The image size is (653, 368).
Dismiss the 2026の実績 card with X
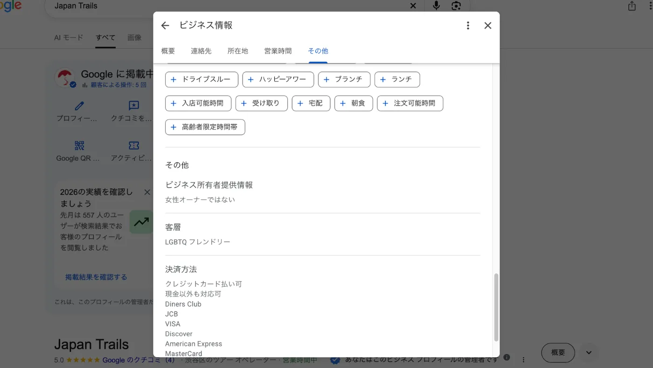tap(147, 192)
